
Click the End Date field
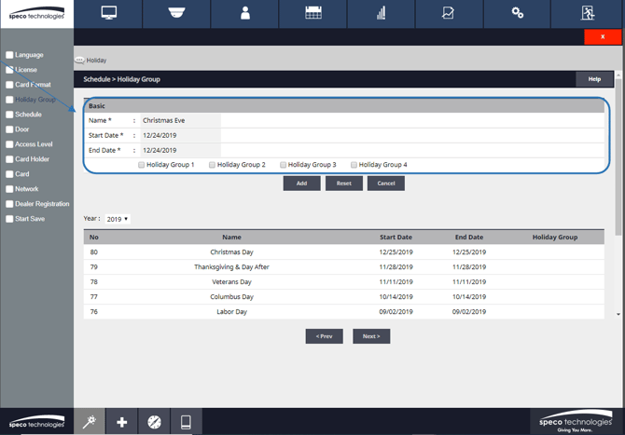[x=181, y=151]
